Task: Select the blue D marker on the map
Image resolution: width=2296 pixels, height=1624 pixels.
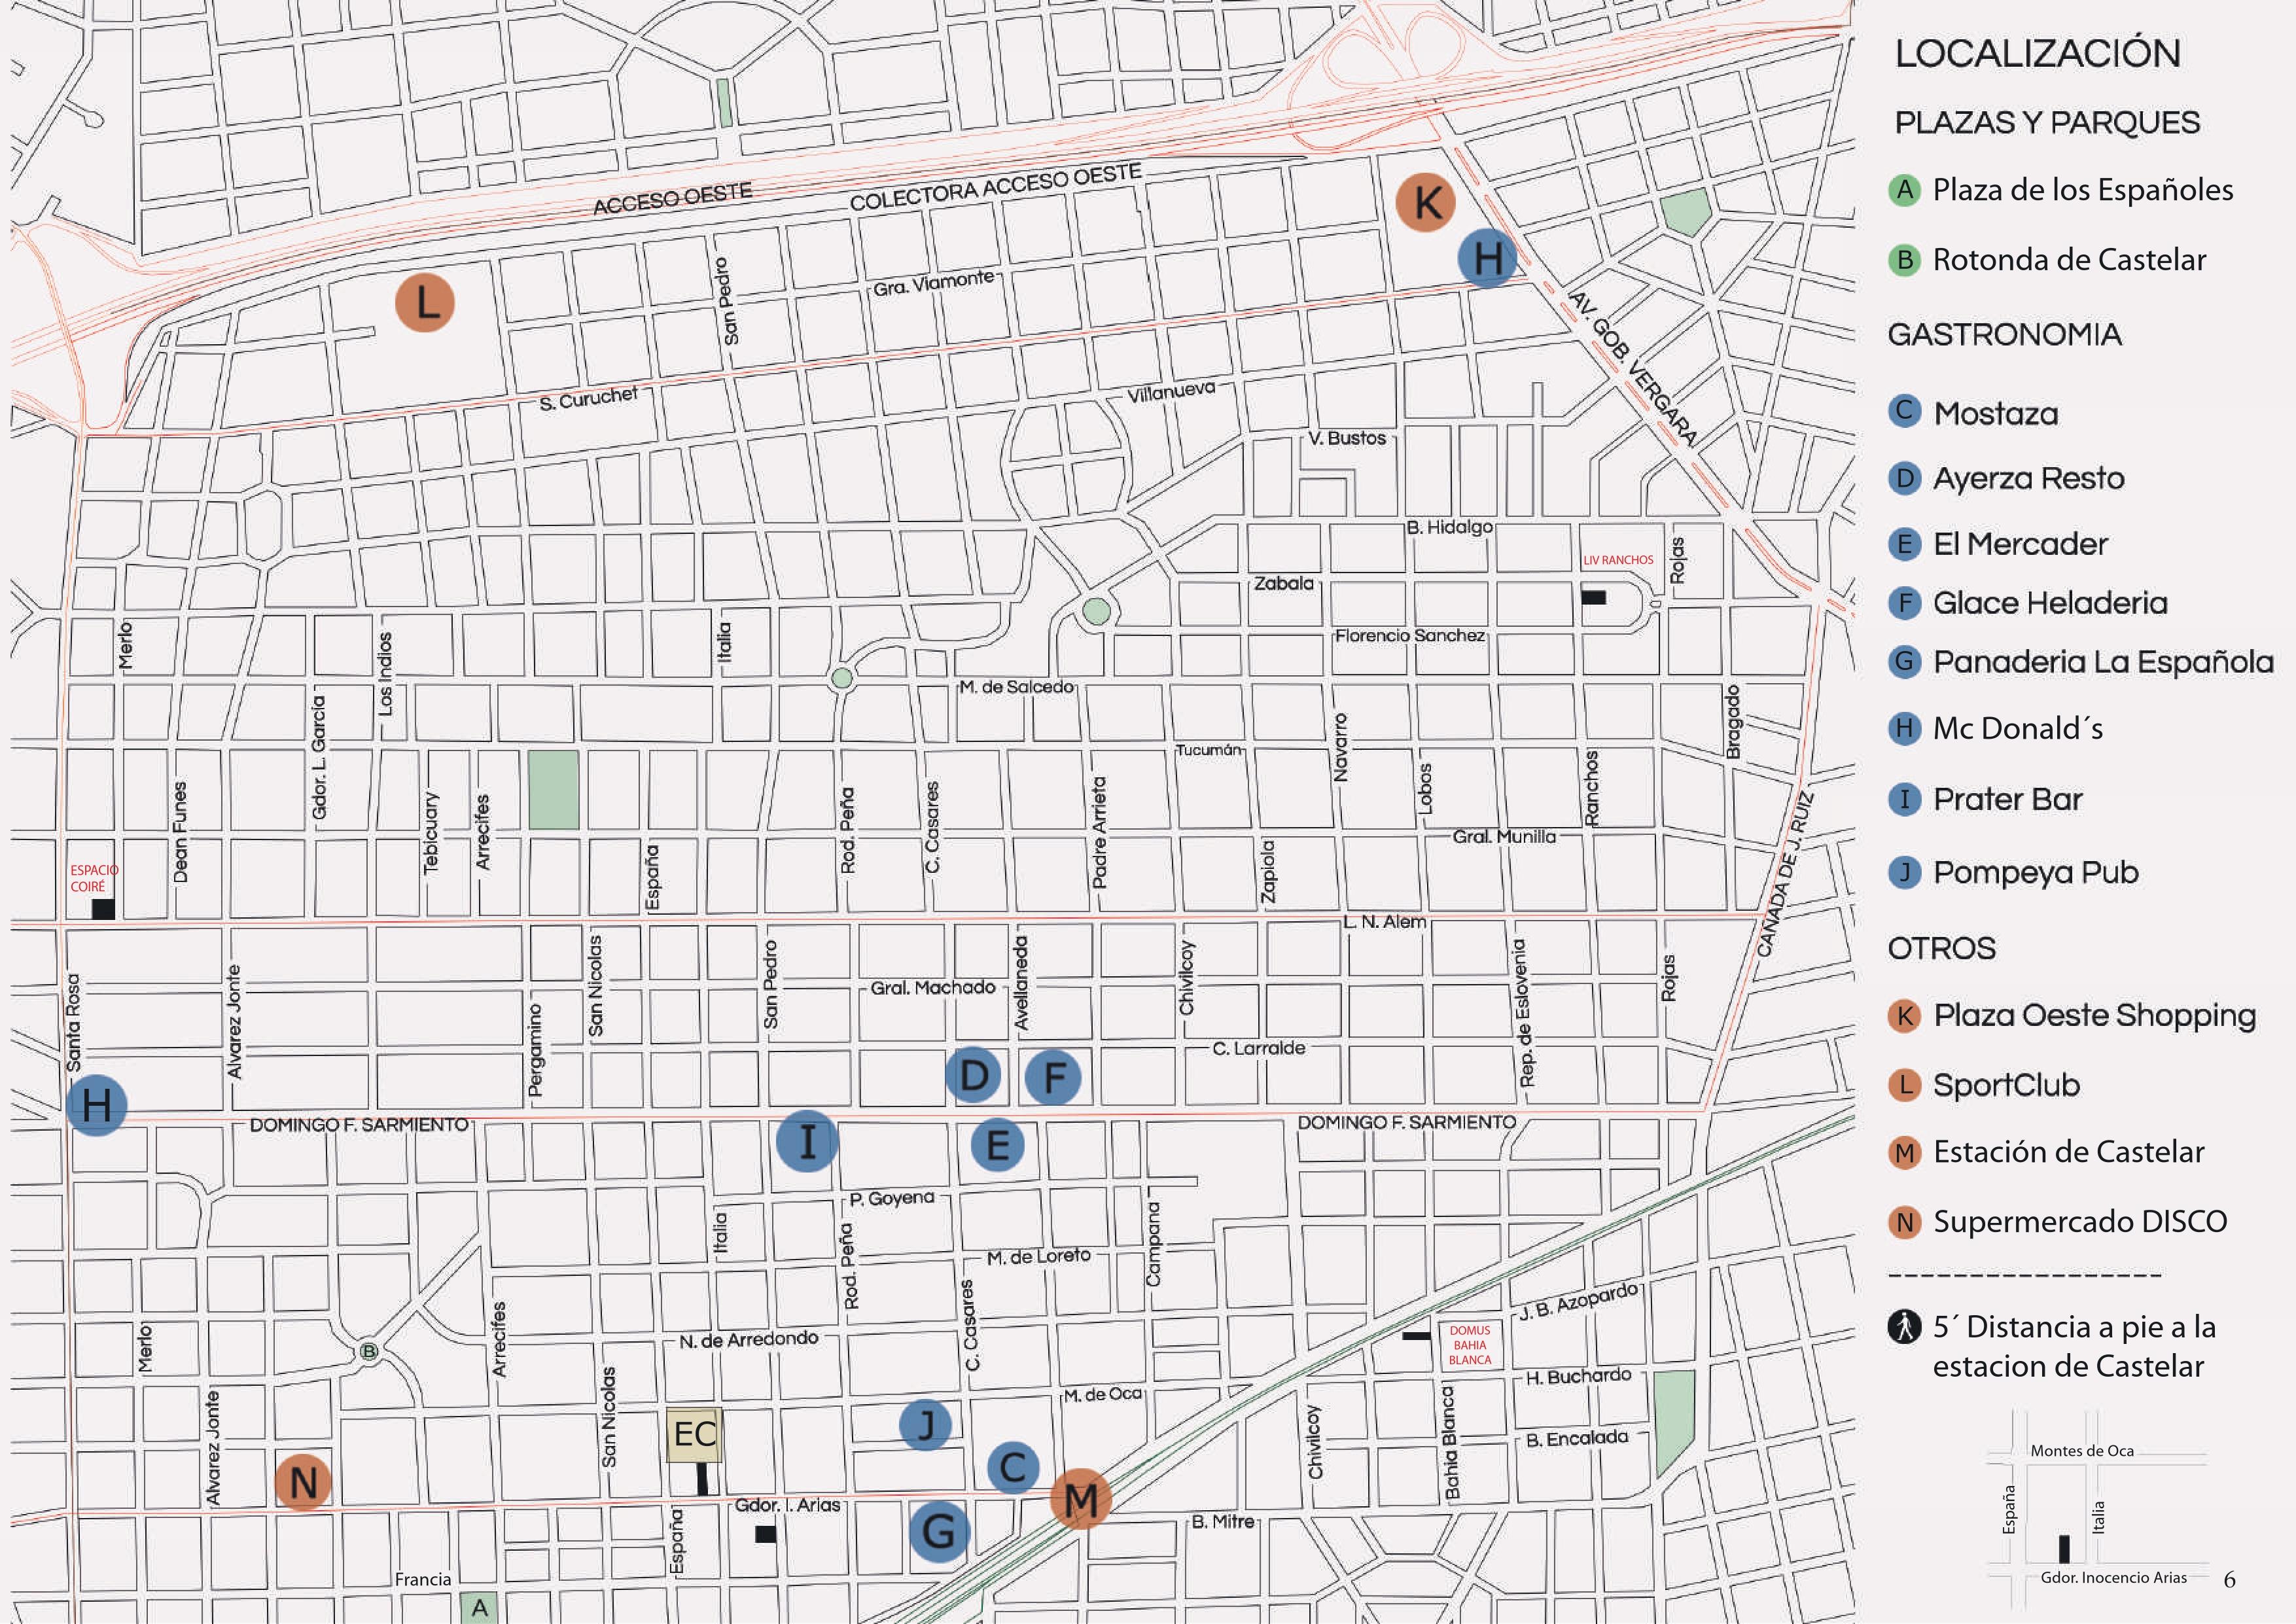Action: (x=973, y=1075)
